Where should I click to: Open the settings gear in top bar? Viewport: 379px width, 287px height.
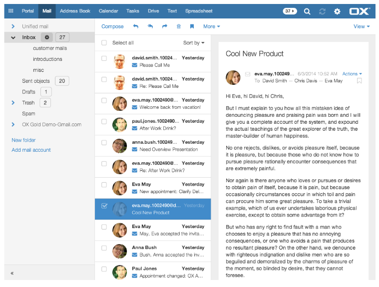click(x=337, y=11)
